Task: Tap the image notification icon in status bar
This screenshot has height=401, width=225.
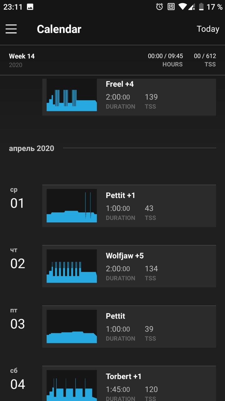Action: click(x=30, y=7)
